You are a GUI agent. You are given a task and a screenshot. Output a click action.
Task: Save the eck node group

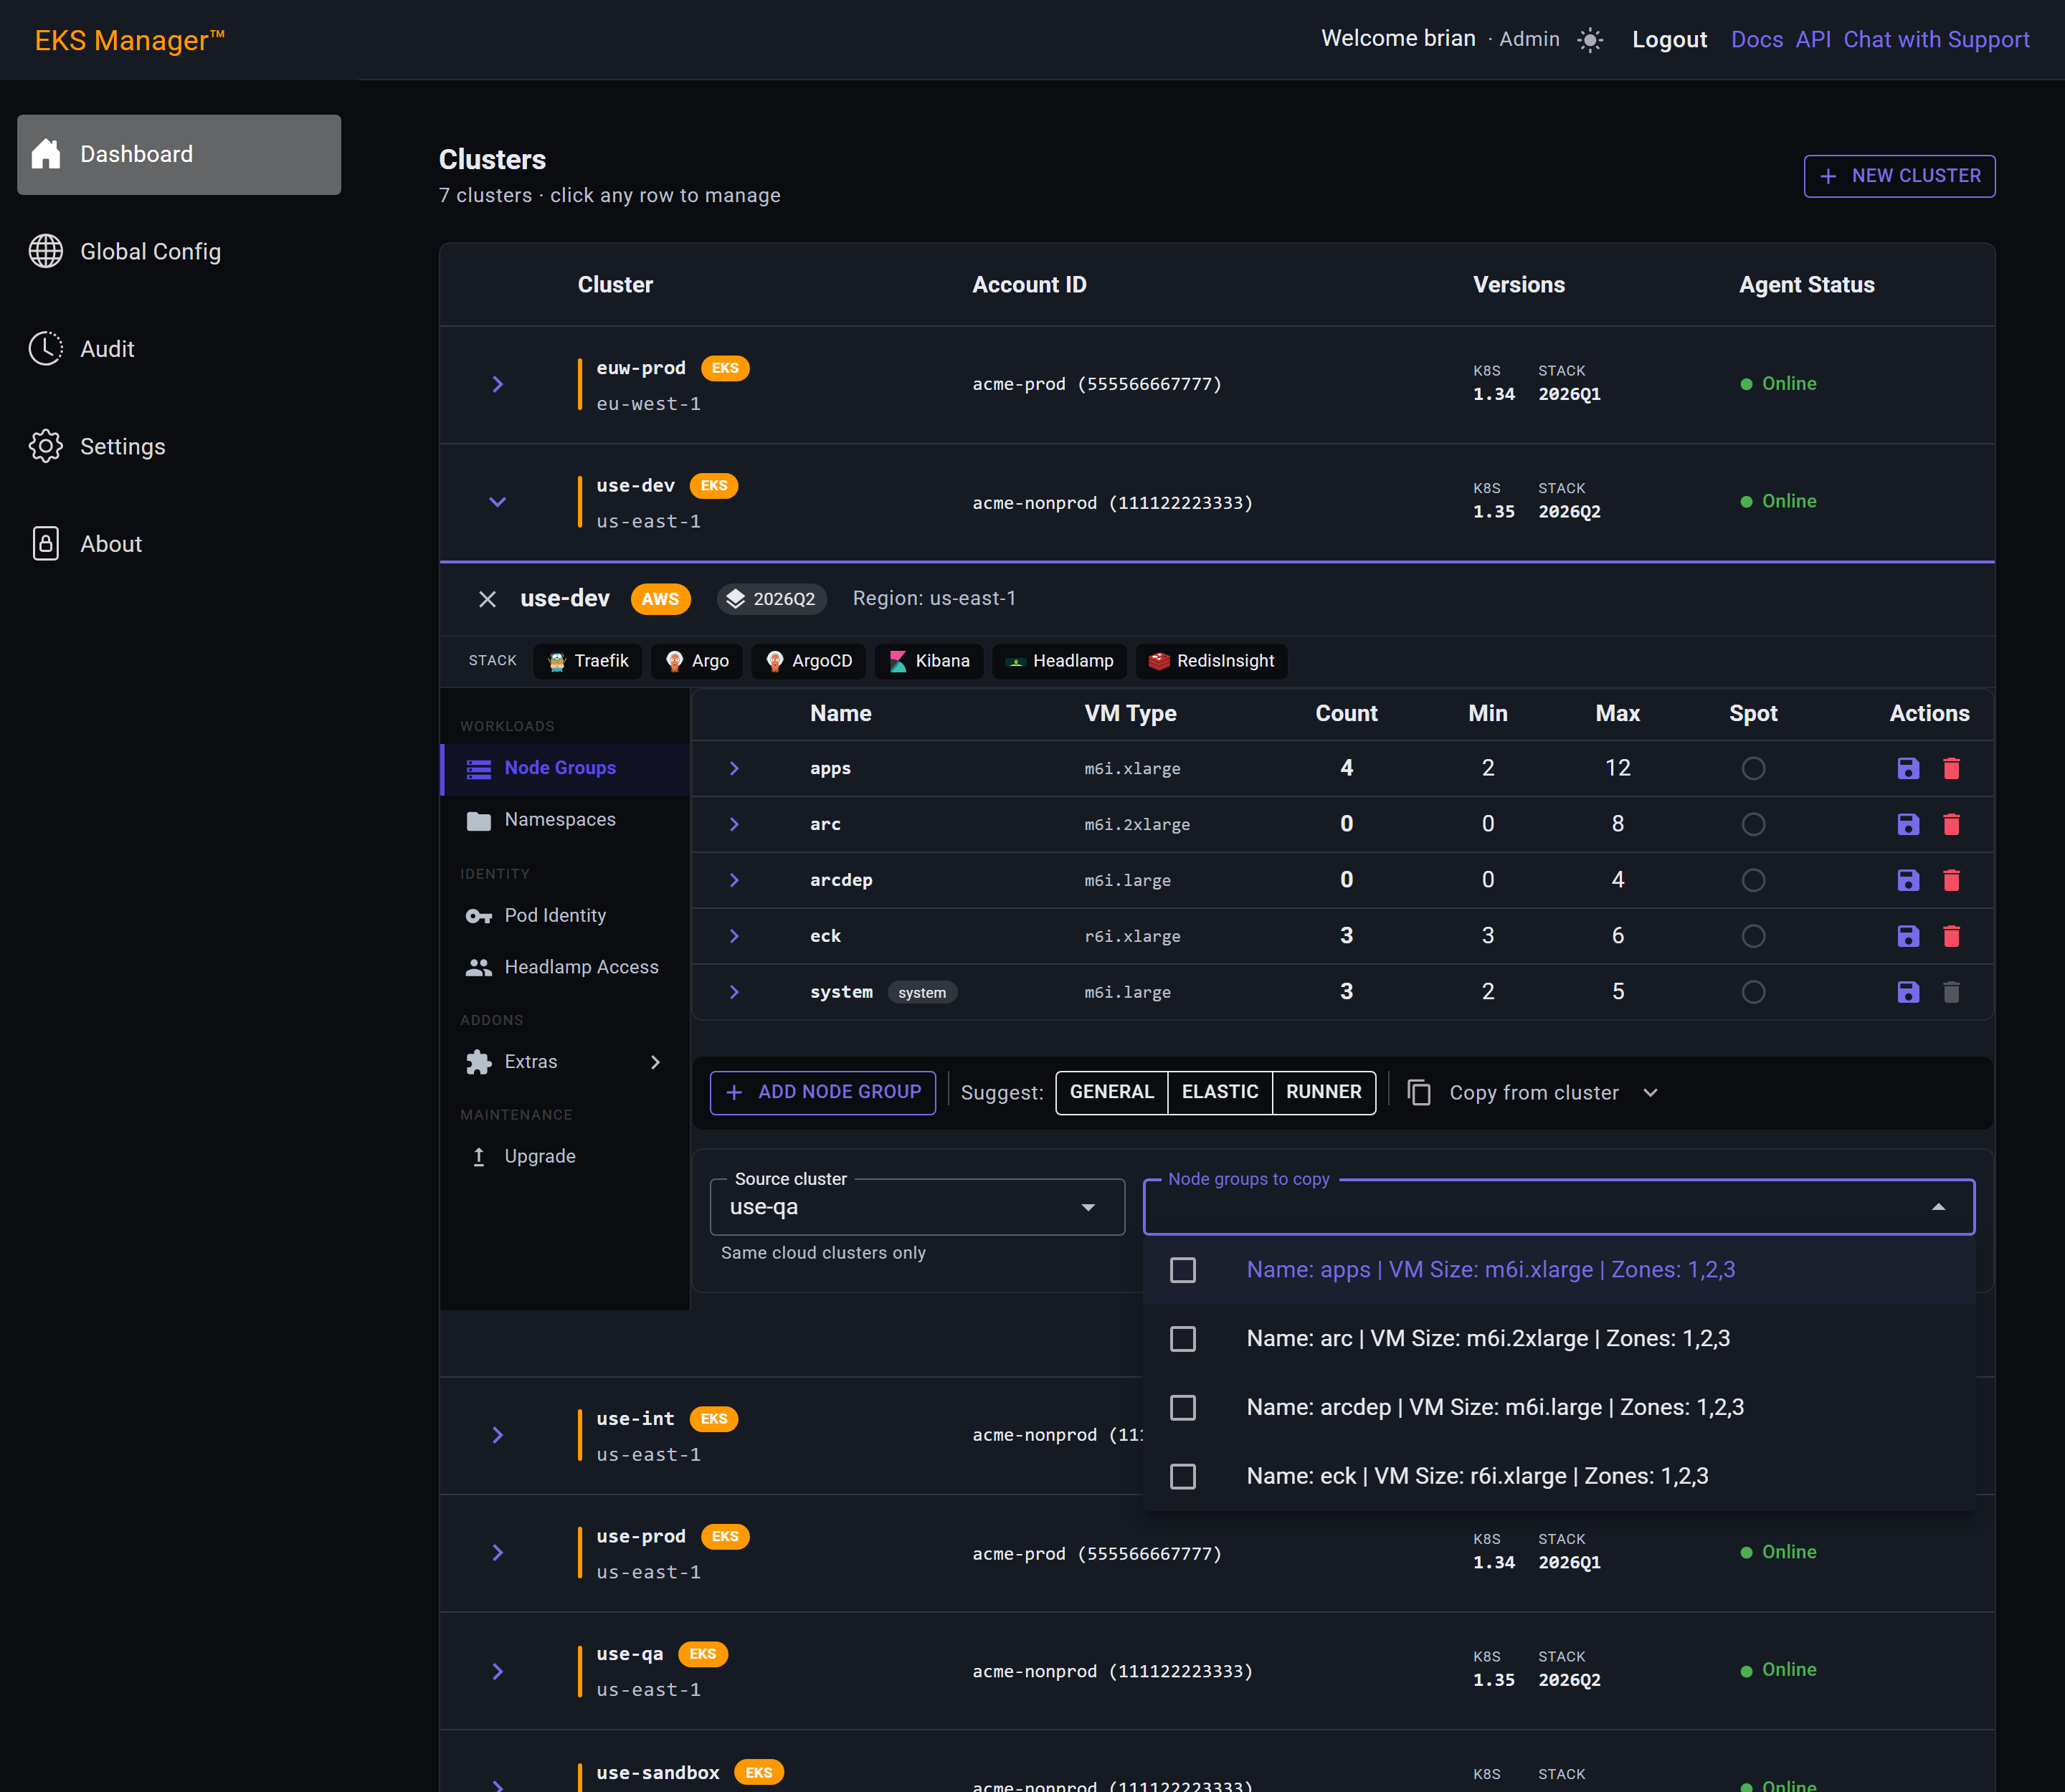[x=1908, y=936]
